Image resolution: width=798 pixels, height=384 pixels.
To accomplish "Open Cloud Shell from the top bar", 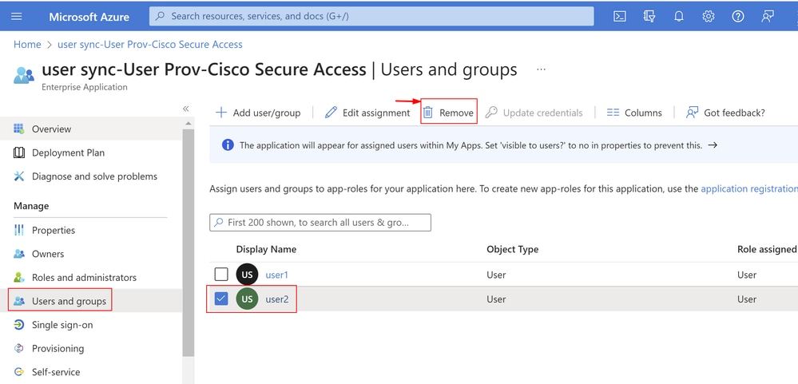I will point(619,16).
